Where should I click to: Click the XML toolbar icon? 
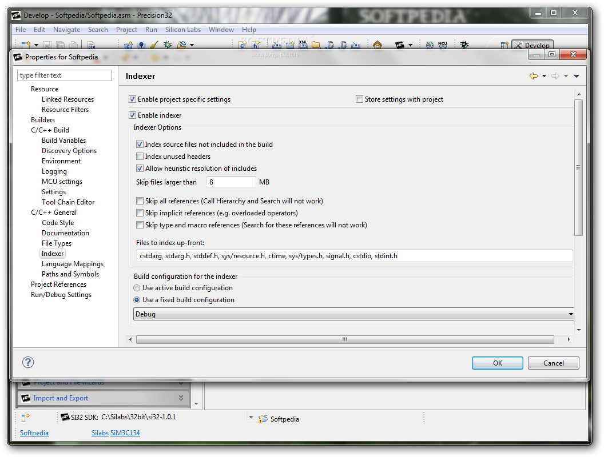pos(303,45)
